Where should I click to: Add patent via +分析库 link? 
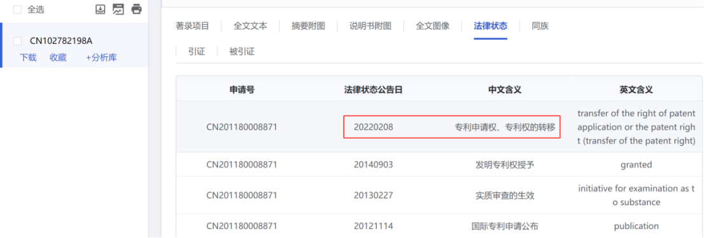102,57
